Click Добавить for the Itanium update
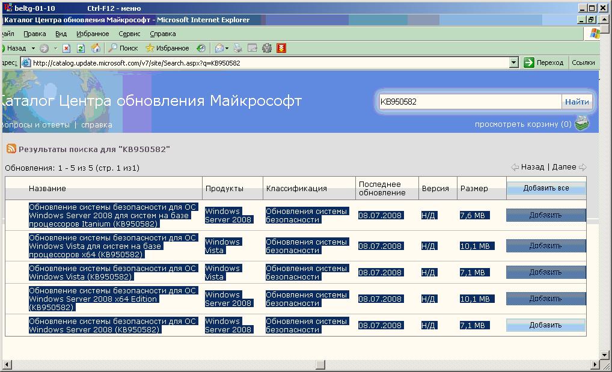Screen dimensions: 612x372 546,215
